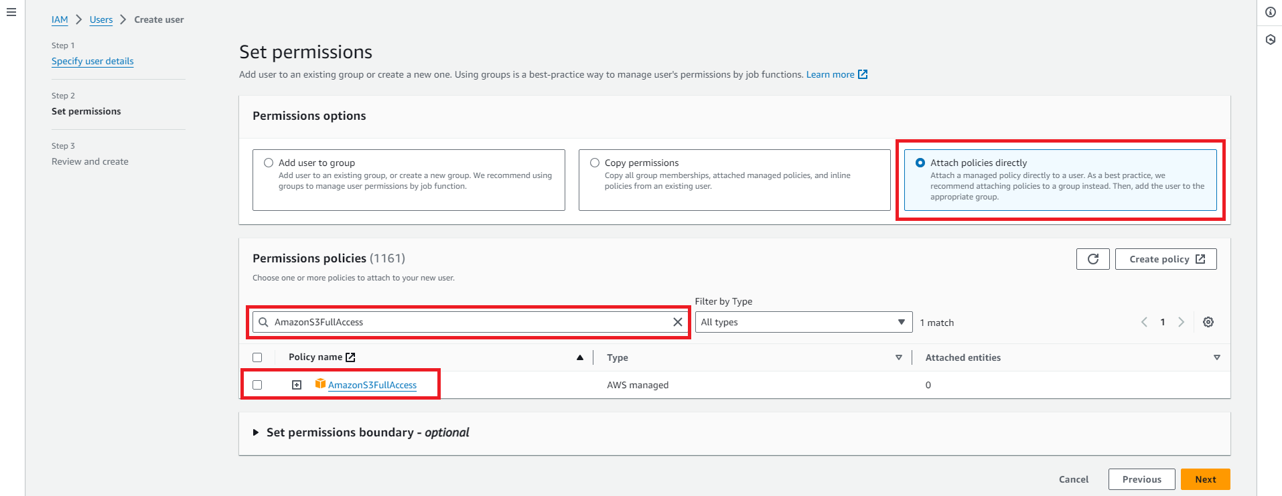The image size is (1282, 496).
Task: Refresh the permissions policies list
Action: click(x=1092, y=259)
